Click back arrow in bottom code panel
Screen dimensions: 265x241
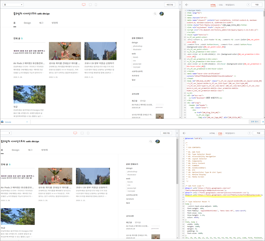click(184, 133)
